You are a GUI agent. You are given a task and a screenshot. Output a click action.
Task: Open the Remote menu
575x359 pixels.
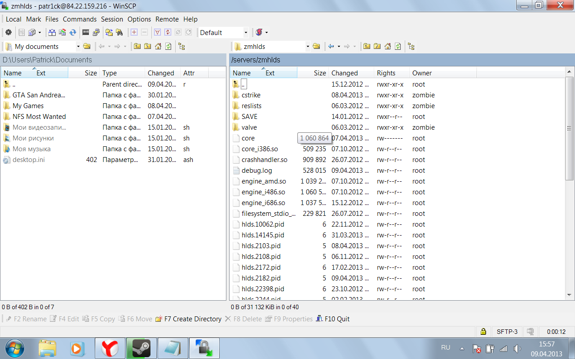pos(167,19)
